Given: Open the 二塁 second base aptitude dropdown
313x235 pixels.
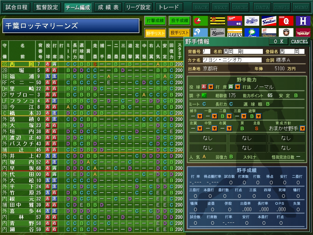Looking at the screenshot, I should tap(229, 116).
